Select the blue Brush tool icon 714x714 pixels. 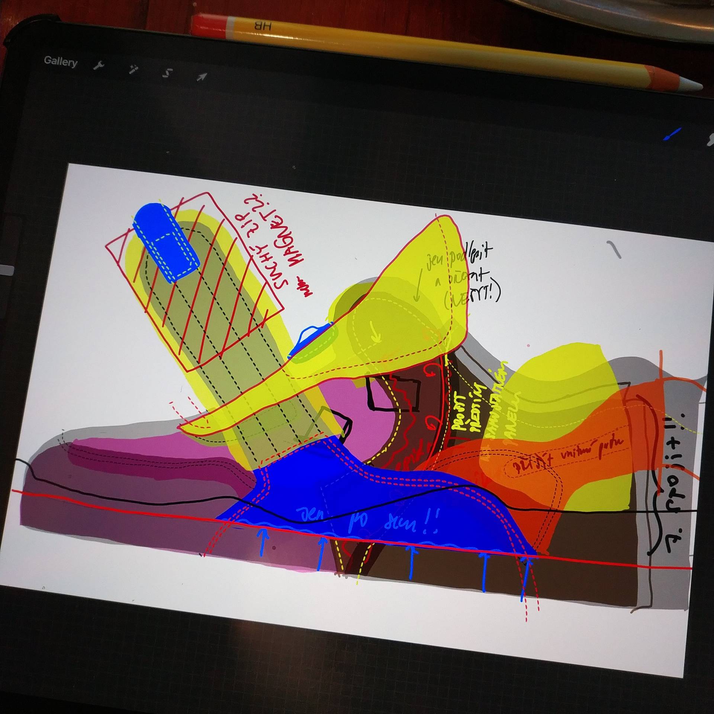[672, 134]
